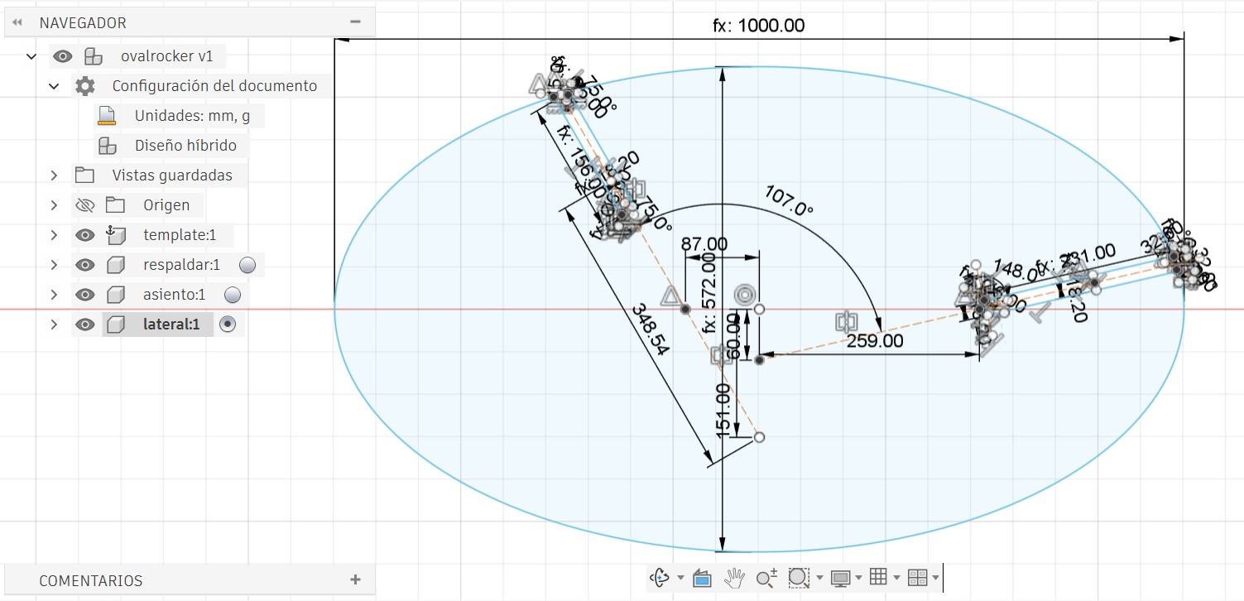Click the Grid and Snaps icon
Viewport: 1244px width, 601px height.
879,577
